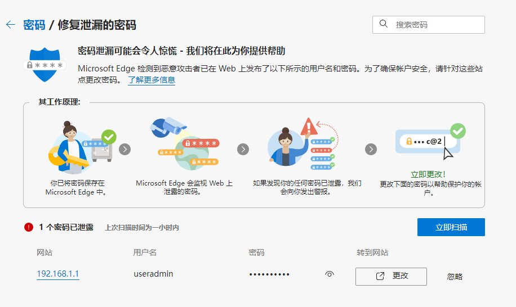Click the 转到网站 column header
Image resolution: width=516 pixels, height=307 pixels.
coord(372,252)
